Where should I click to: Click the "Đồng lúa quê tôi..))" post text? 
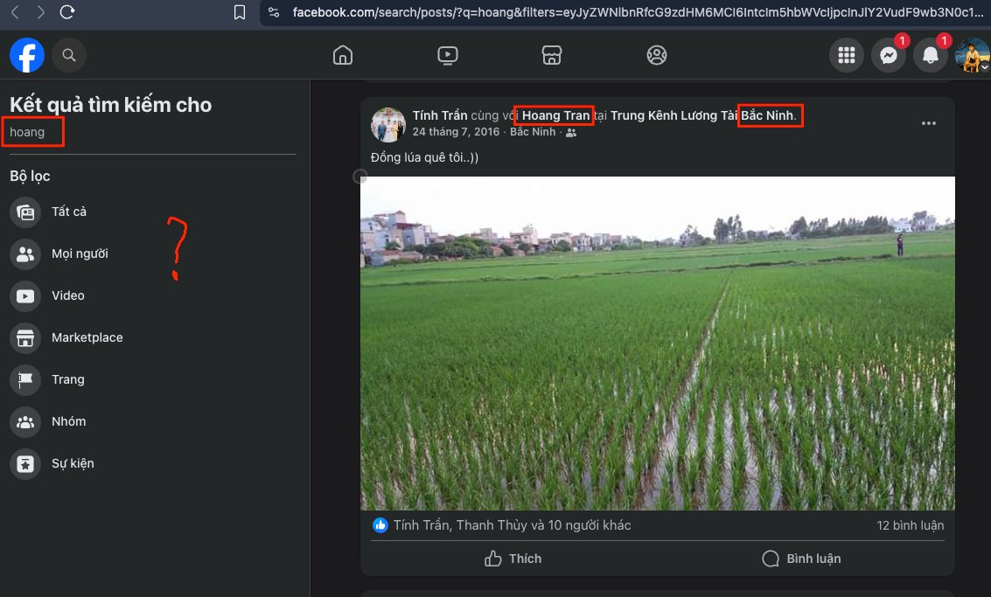point(424,157)
